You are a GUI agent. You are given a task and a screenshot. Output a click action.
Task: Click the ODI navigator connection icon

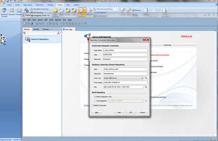click(58, 33)
